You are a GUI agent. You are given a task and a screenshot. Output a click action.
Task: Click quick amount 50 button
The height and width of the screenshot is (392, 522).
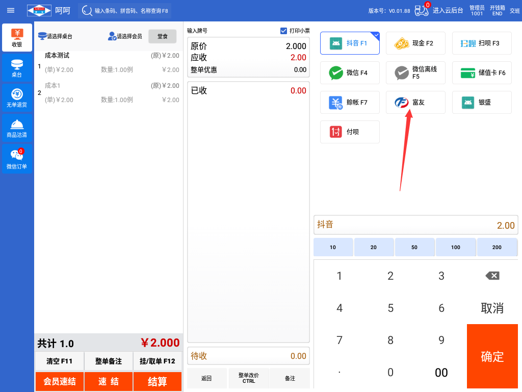click(414, 247)
